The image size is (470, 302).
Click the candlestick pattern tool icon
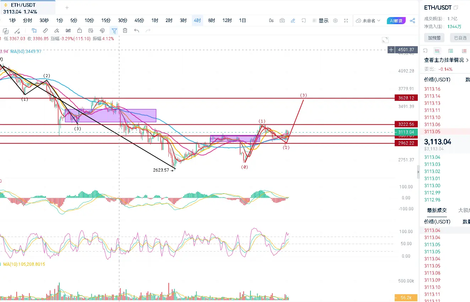tap(68, 31)
